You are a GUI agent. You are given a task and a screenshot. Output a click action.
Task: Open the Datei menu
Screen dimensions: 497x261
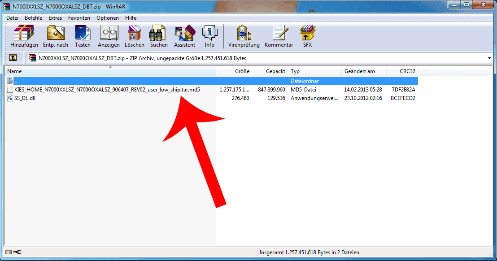point(13,18)
